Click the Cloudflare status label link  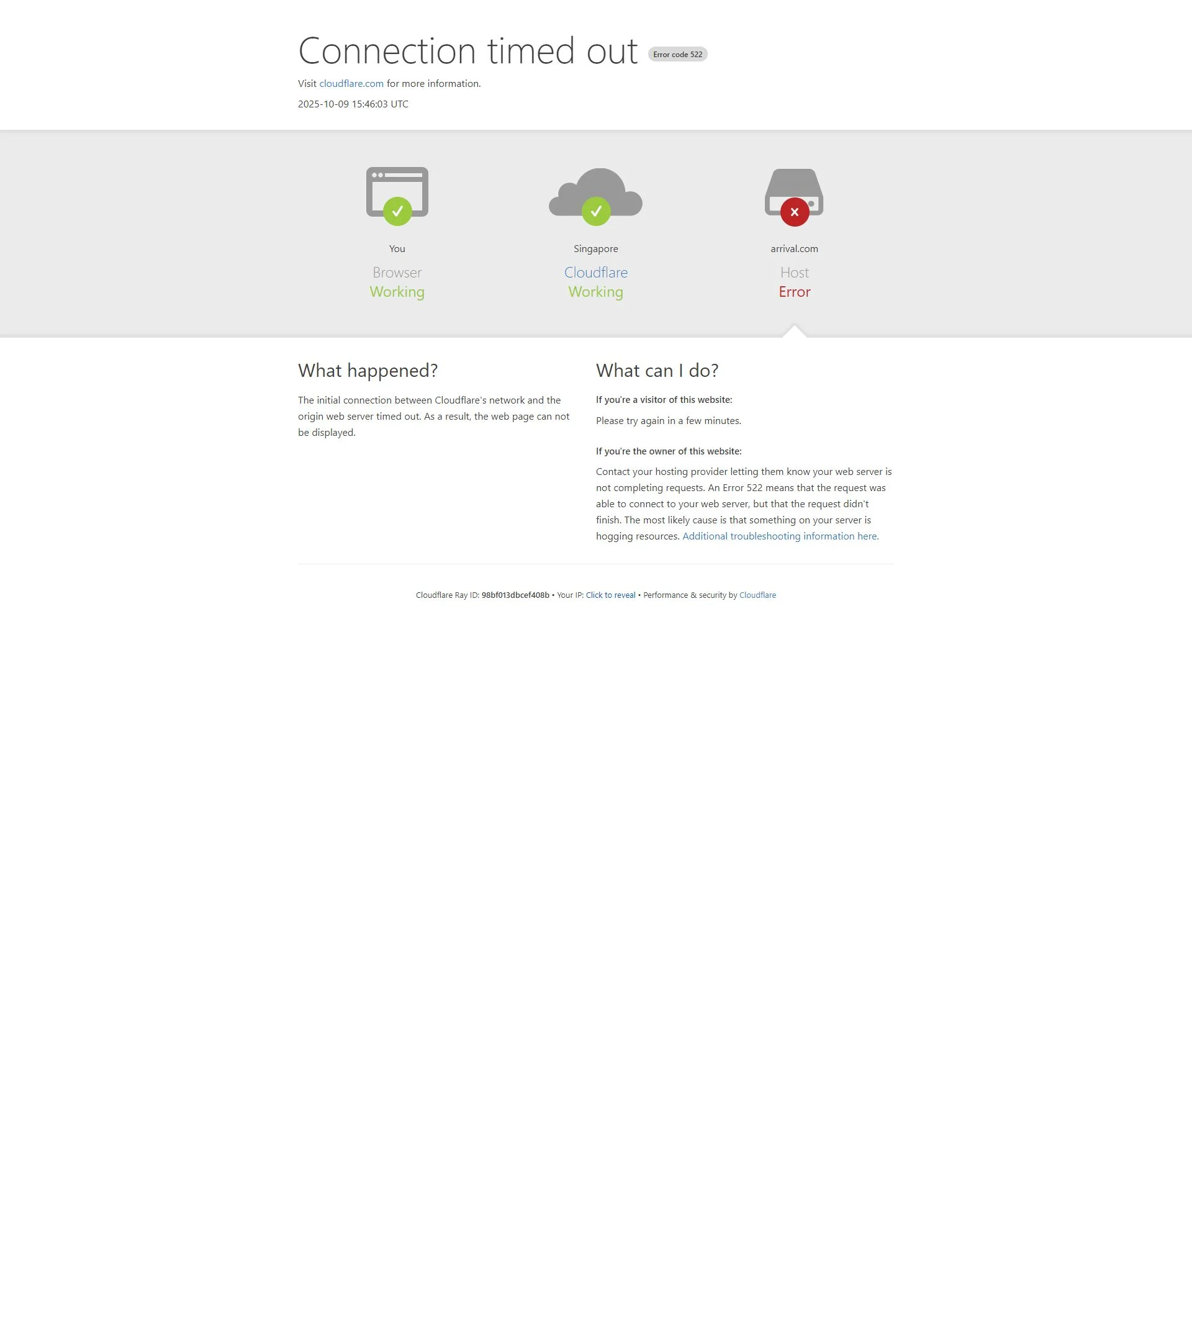tap(595, 273)
